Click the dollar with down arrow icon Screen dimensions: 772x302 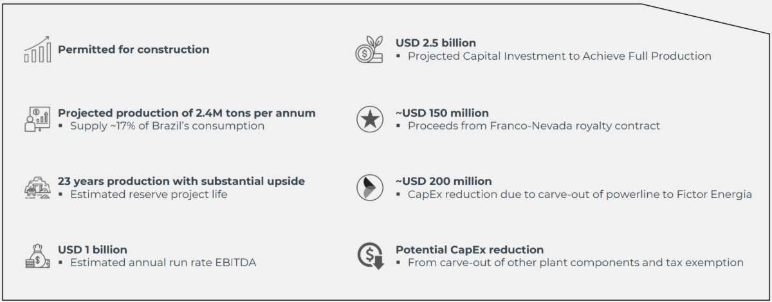[x=370, y=256]
